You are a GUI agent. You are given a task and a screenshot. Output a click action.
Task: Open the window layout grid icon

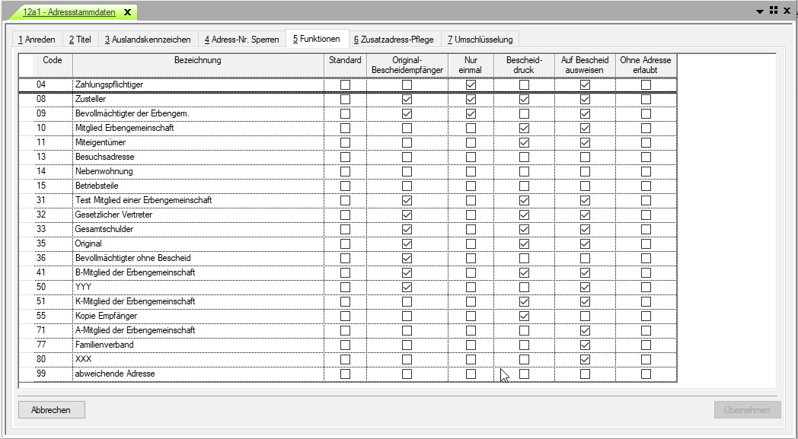[773, 11]
